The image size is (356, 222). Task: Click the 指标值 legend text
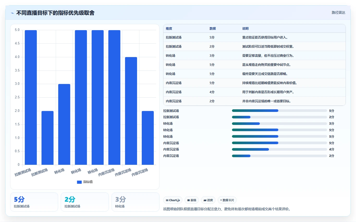(x=88, y=182)
